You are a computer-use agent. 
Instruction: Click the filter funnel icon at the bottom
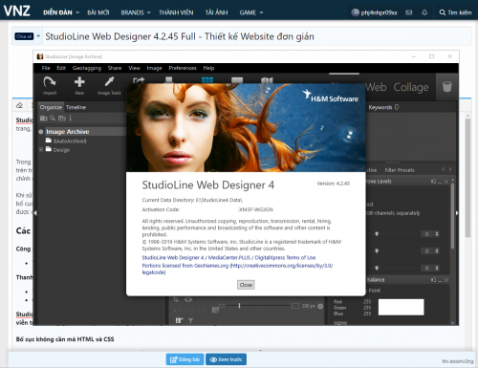[x=190, y=320]
